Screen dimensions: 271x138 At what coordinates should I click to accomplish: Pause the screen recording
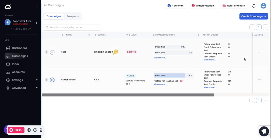(29, 130)
